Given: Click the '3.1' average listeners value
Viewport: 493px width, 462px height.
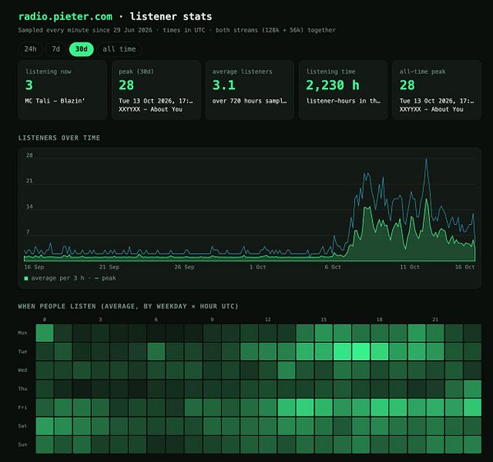Looking at the screenshot, I should point(223,85).
